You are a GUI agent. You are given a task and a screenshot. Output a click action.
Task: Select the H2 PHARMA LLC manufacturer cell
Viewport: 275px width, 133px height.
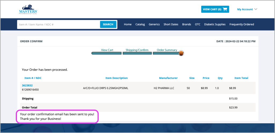click(164, 88)
